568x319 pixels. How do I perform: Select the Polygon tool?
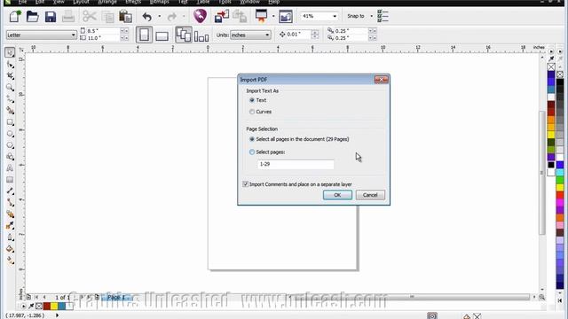(10, 145)
